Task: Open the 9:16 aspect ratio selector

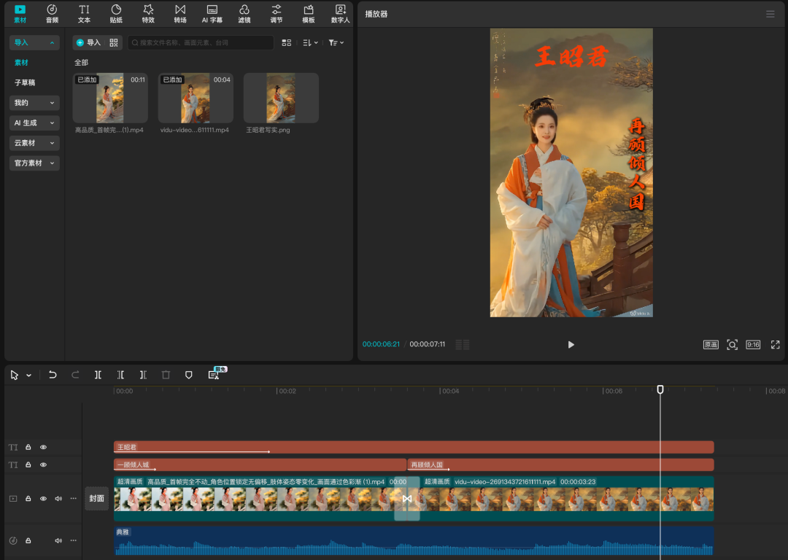Action: point(753,345)
